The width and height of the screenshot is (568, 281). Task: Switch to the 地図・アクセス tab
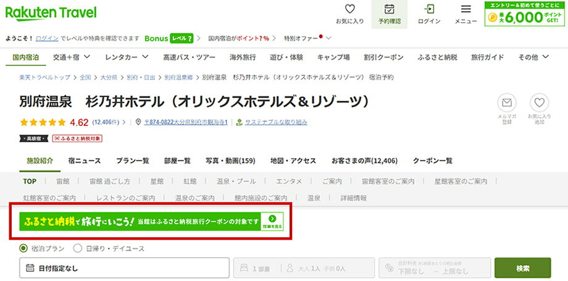pos(293,161)
